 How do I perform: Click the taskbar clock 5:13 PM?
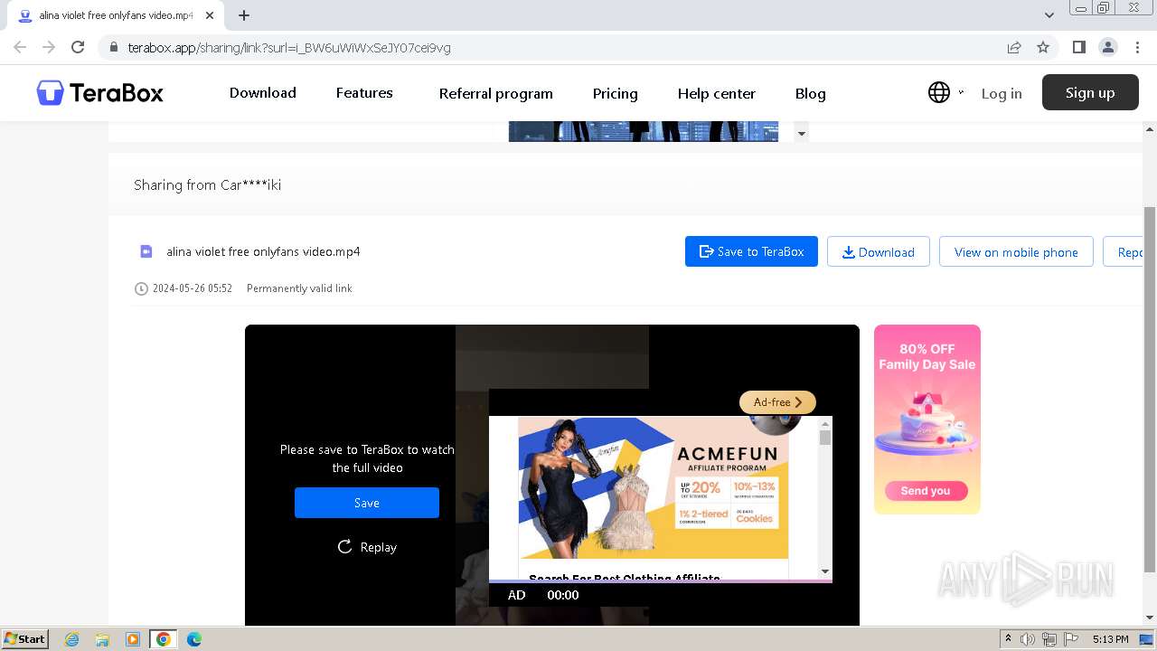(x=1110, y=639)
